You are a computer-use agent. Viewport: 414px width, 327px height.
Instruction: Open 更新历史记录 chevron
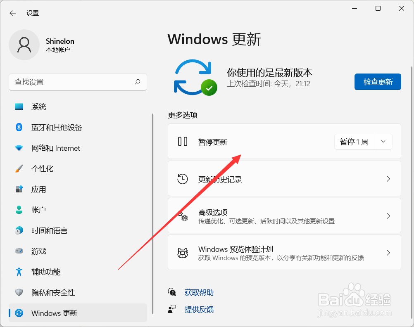(x=388, y=179)
